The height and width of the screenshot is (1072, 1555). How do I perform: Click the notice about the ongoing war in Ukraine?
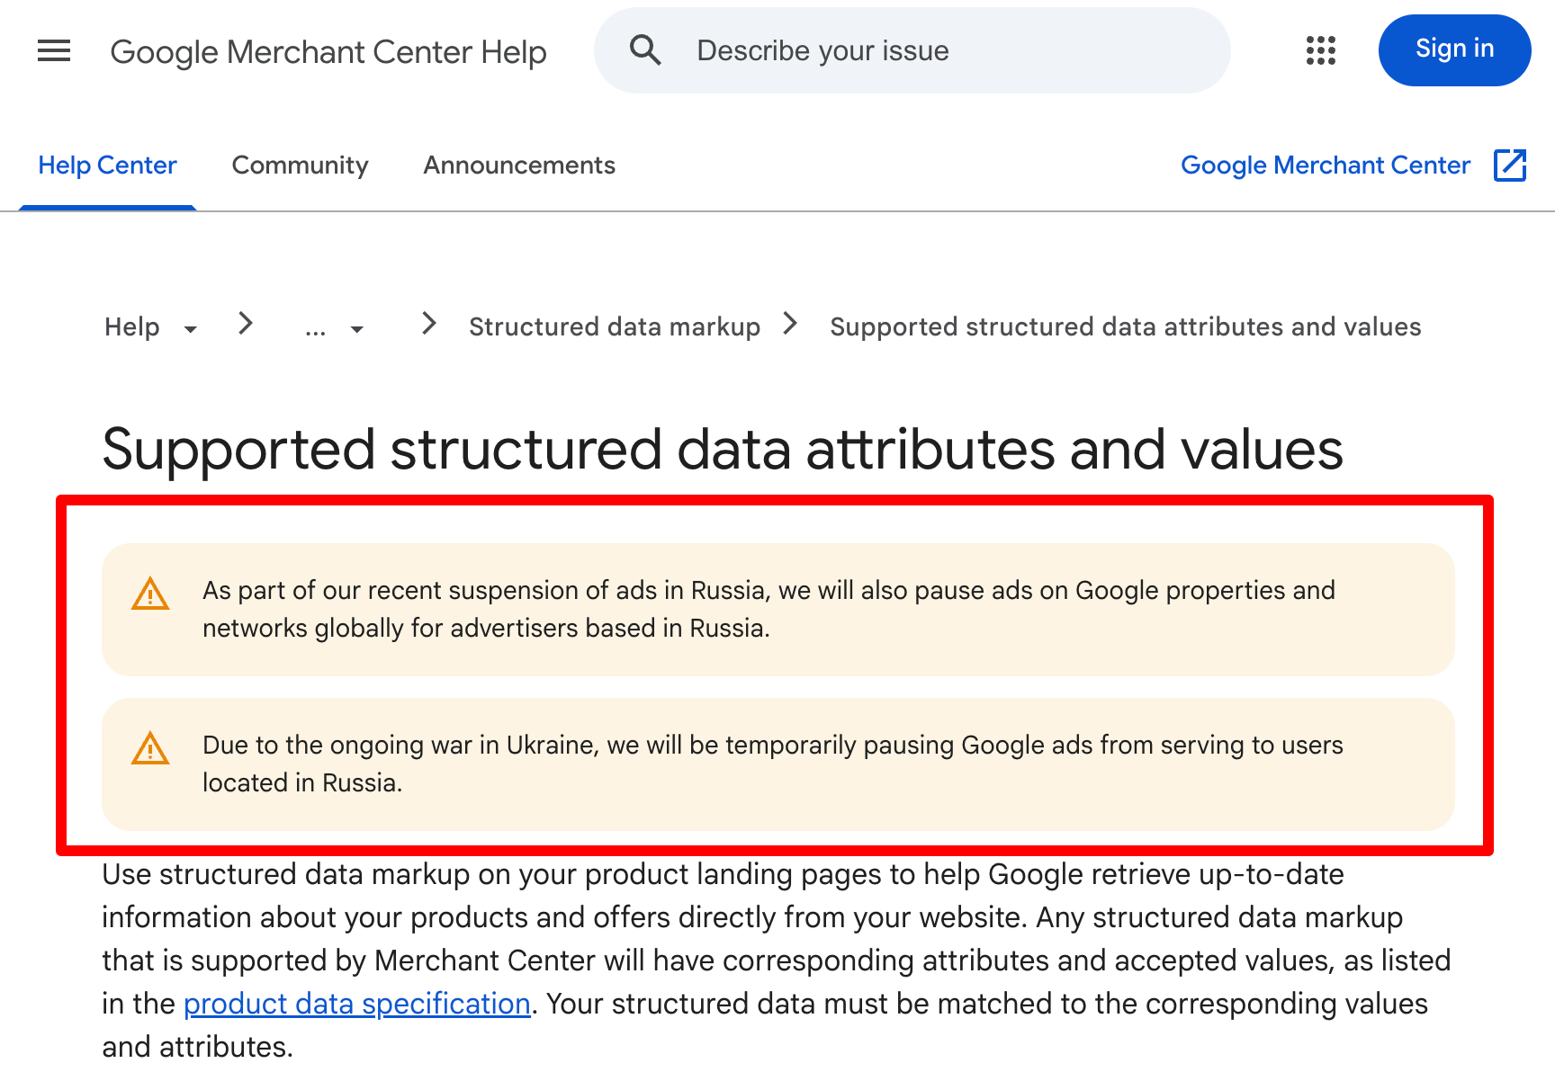click(x=778, y=764)
